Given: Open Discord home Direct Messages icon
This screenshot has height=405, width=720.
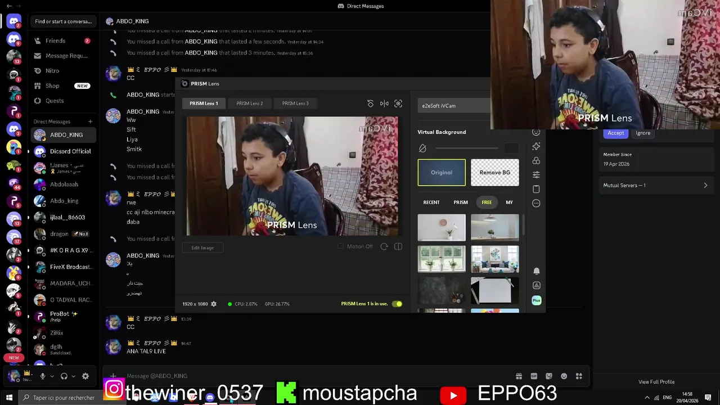Looking at the screenshot, I should pyautogui.click(x=14, y=21).
